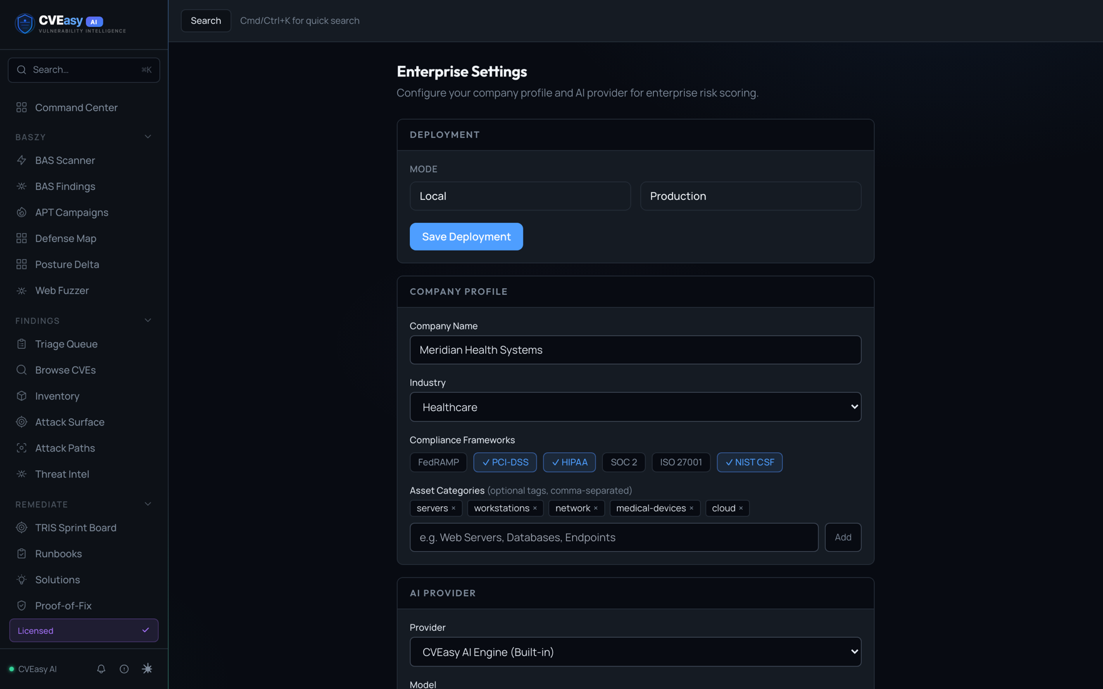The image size is (1103, 689).
Task: Deselect the HIPAA compliance framework
Action: pos(570,462)
